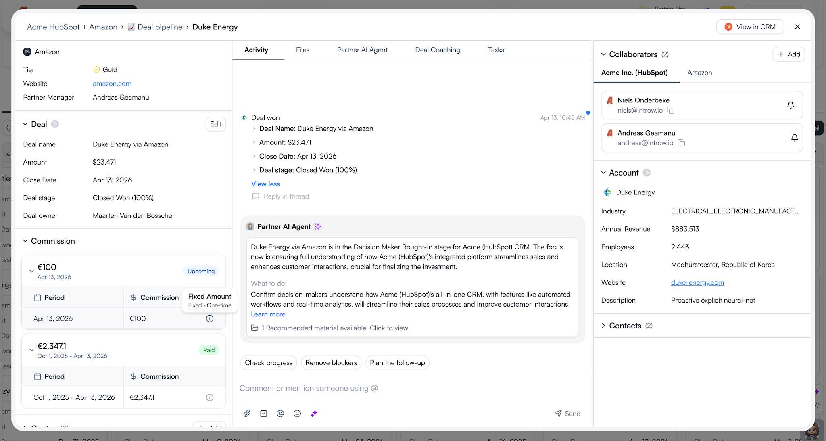Image resolution: width=826 pixels, height=441 pixels.
Task: Switch to the Deal Coaching tab
Action: pyautogui.click(x=438, y=50)
